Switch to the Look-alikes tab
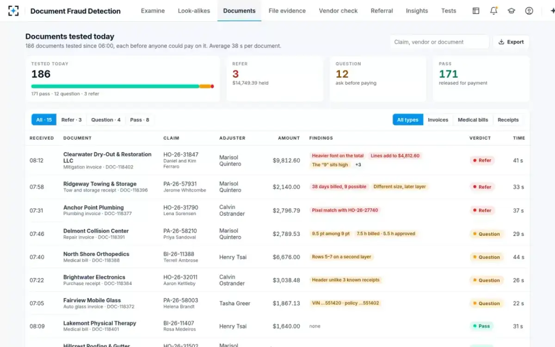Image resolution: width=555 pixels, height=347 pixels. 194,11
